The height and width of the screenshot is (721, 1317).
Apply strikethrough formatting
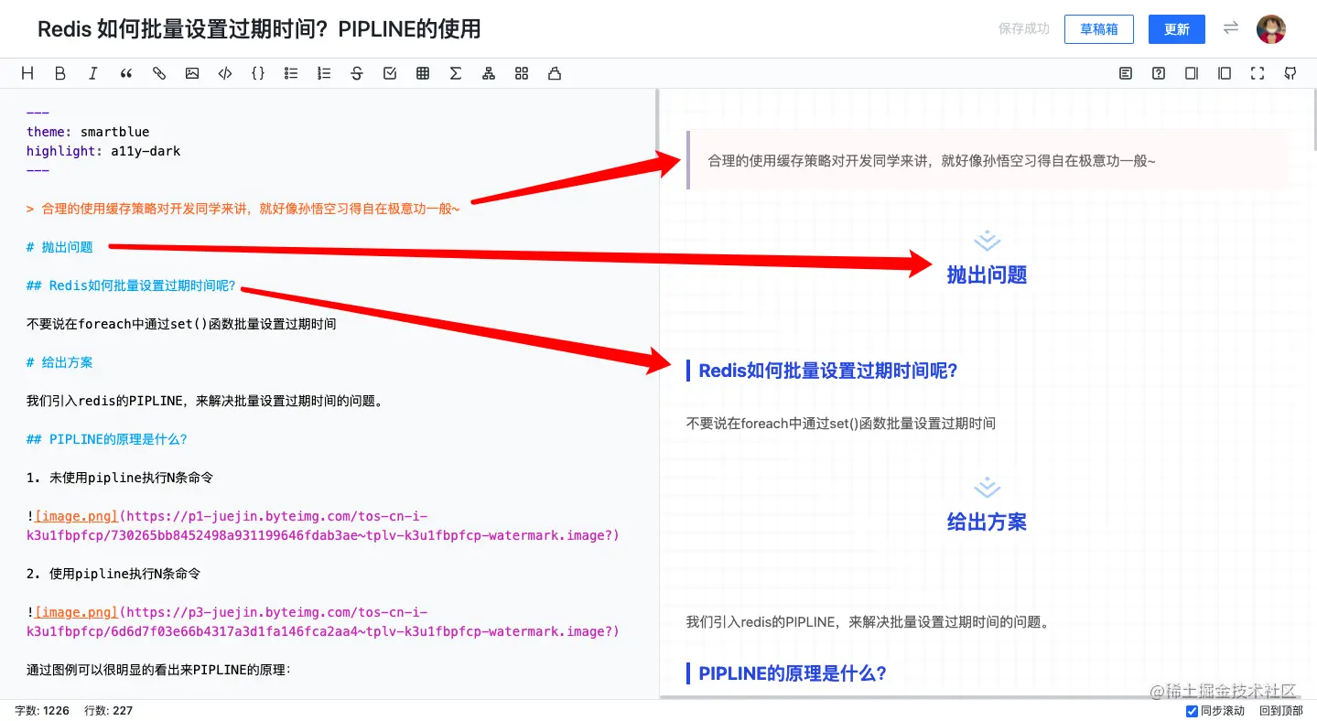click(x=357, y=74)
